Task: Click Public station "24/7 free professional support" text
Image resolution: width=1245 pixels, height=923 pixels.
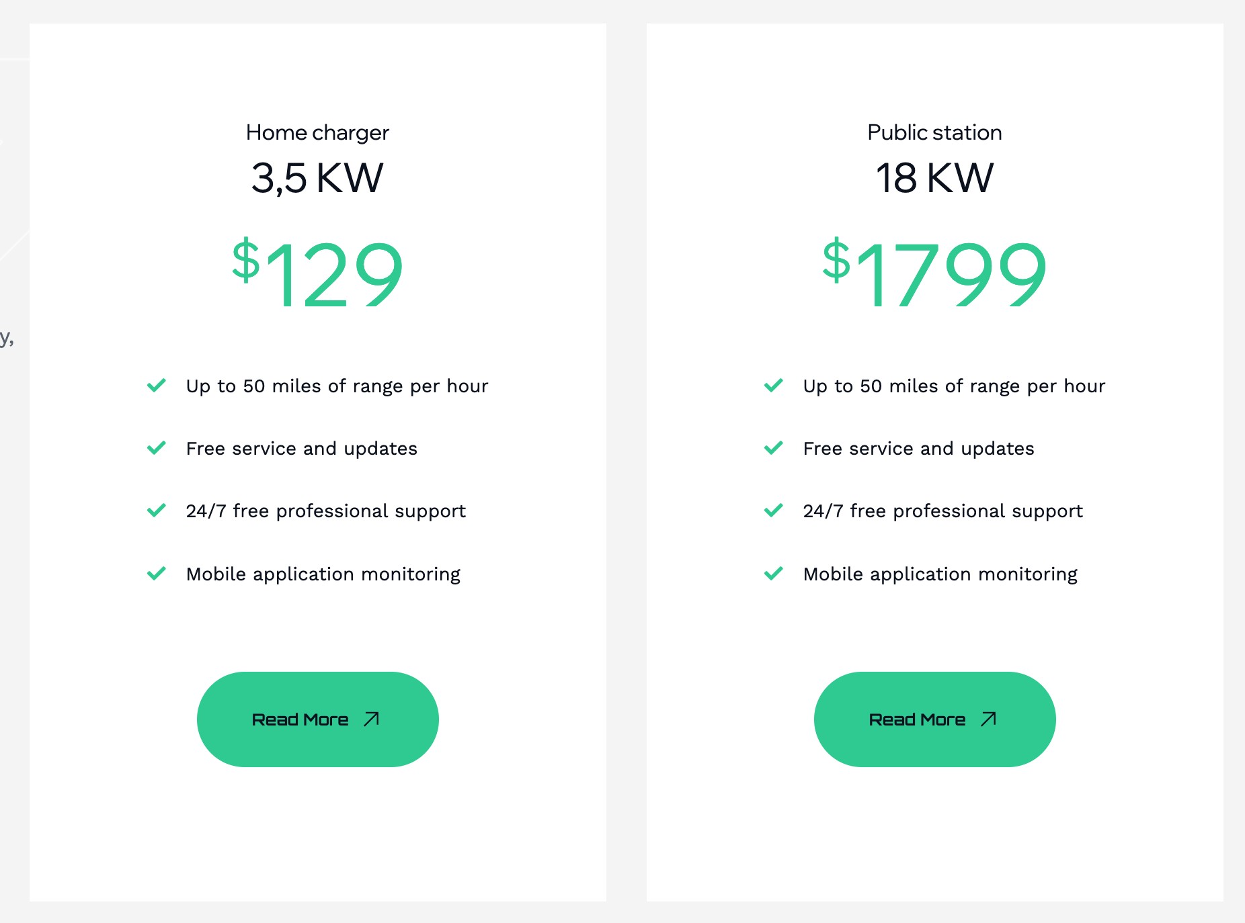Action: tap(943, 511)
